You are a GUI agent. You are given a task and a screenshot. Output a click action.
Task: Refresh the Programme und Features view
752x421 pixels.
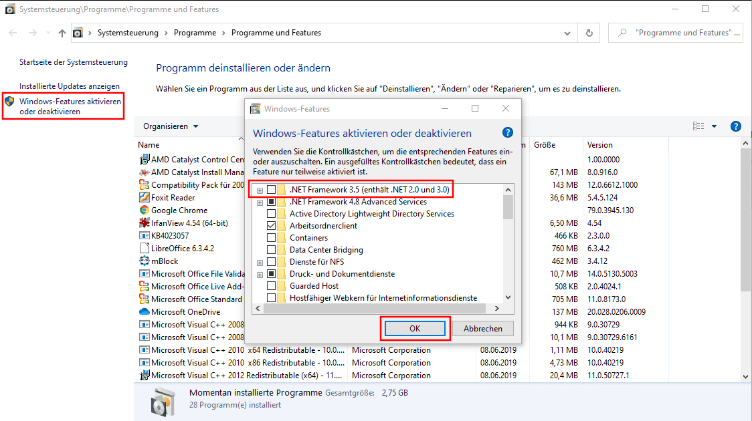pyautogui.click(x=589, y=33)
